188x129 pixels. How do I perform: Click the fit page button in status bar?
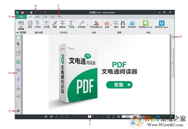pyautogui.click(x=108, y=117)
